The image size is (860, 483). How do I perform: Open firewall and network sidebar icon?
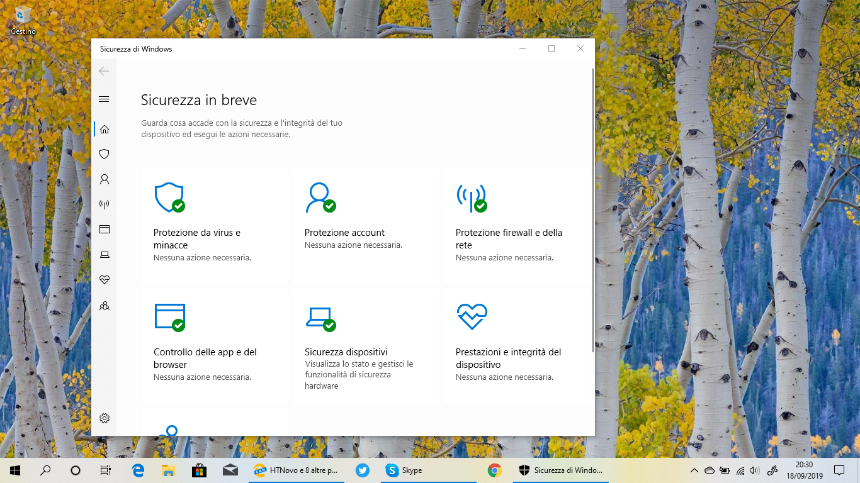(105, 204)
